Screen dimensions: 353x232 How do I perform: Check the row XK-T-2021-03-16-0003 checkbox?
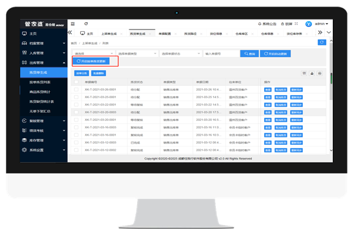point(77,128)
